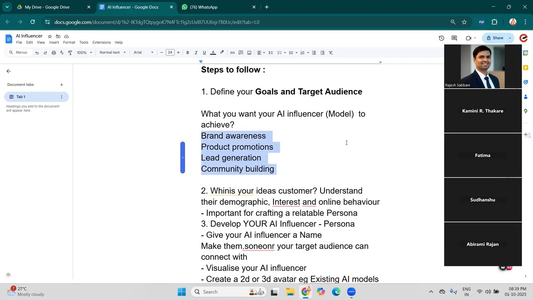
Task: Search the Menus box
Action: tap(19, 52)
